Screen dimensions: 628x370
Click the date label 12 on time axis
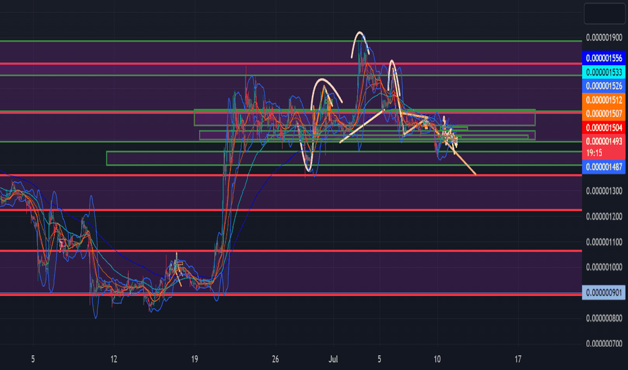pos(114,359)
